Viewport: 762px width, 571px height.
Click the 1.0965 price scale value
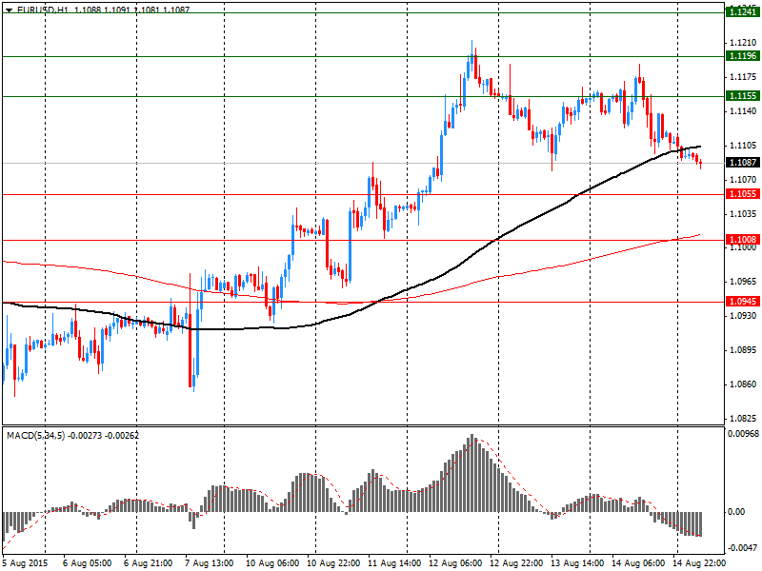(744, 282)
